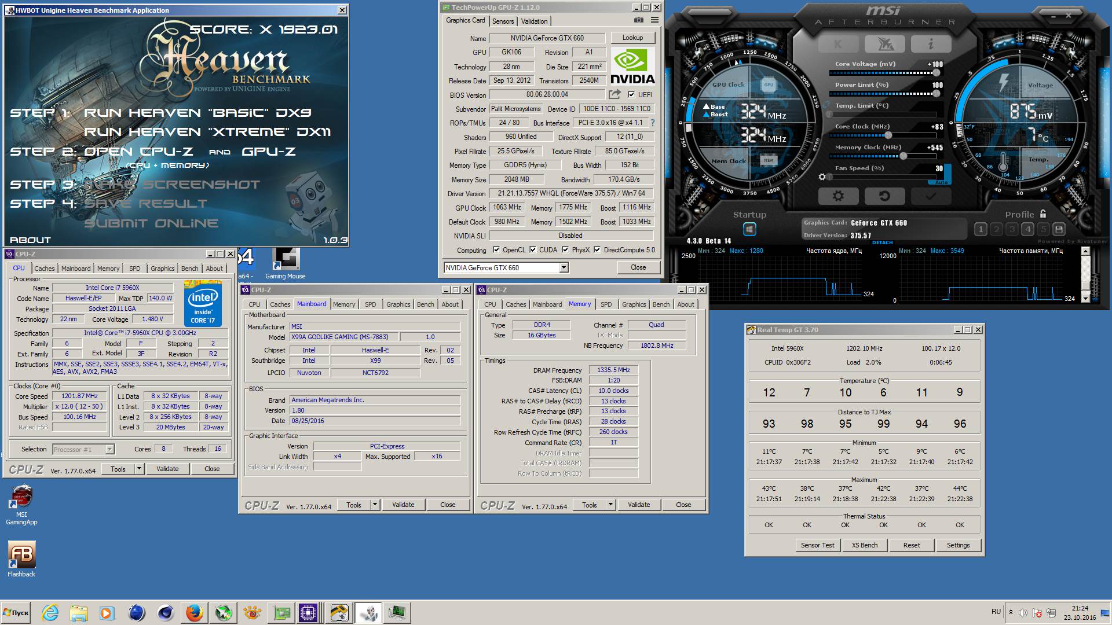Open the Gaming Mouse desktop shortcut
The width and height of the screenshot is (1112, 625).
286,264
